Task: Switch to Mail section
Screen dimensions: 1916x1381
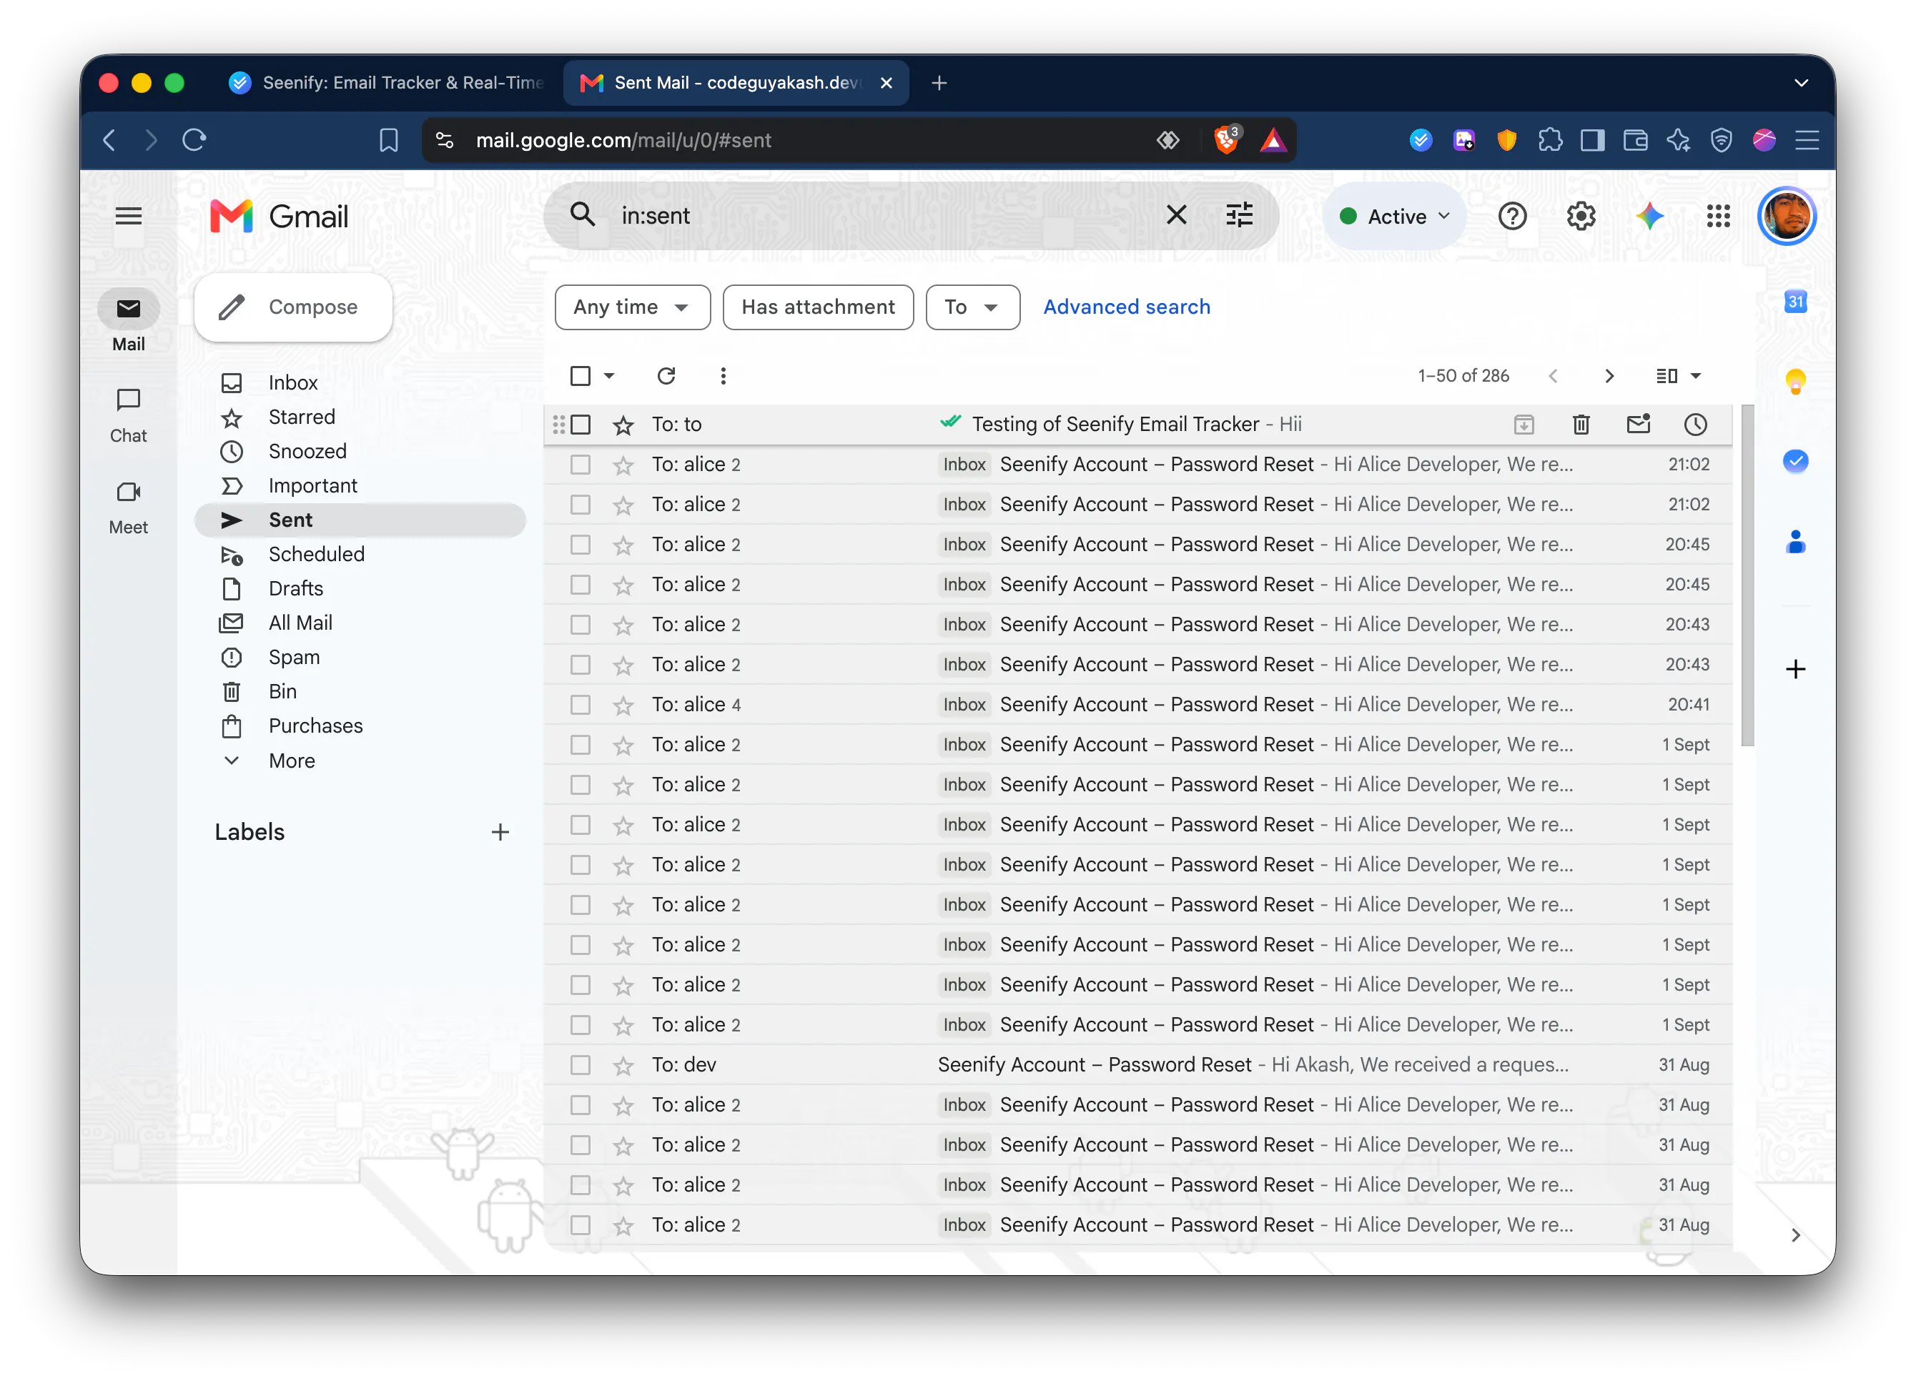Action: point(129,321)
